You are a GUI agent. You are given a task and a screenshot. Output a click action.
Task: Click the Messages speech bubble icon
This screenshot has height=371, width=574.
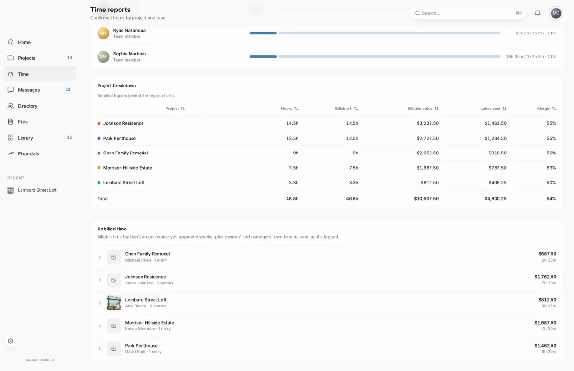[x=11, y=90]
